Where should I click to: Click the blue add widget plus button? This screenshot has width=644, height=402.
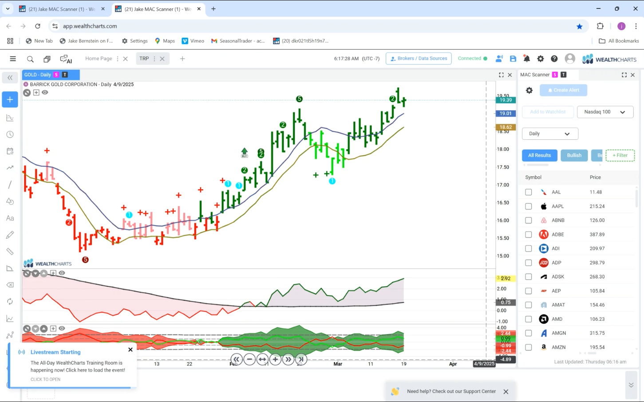pos(10,99)
